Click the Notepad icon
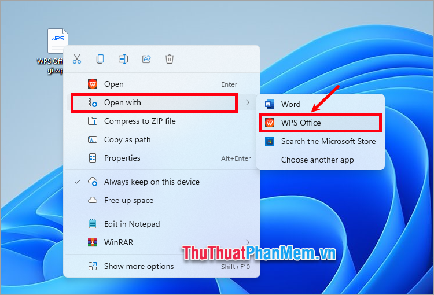The image size is (434, 295). click(93, 224)
